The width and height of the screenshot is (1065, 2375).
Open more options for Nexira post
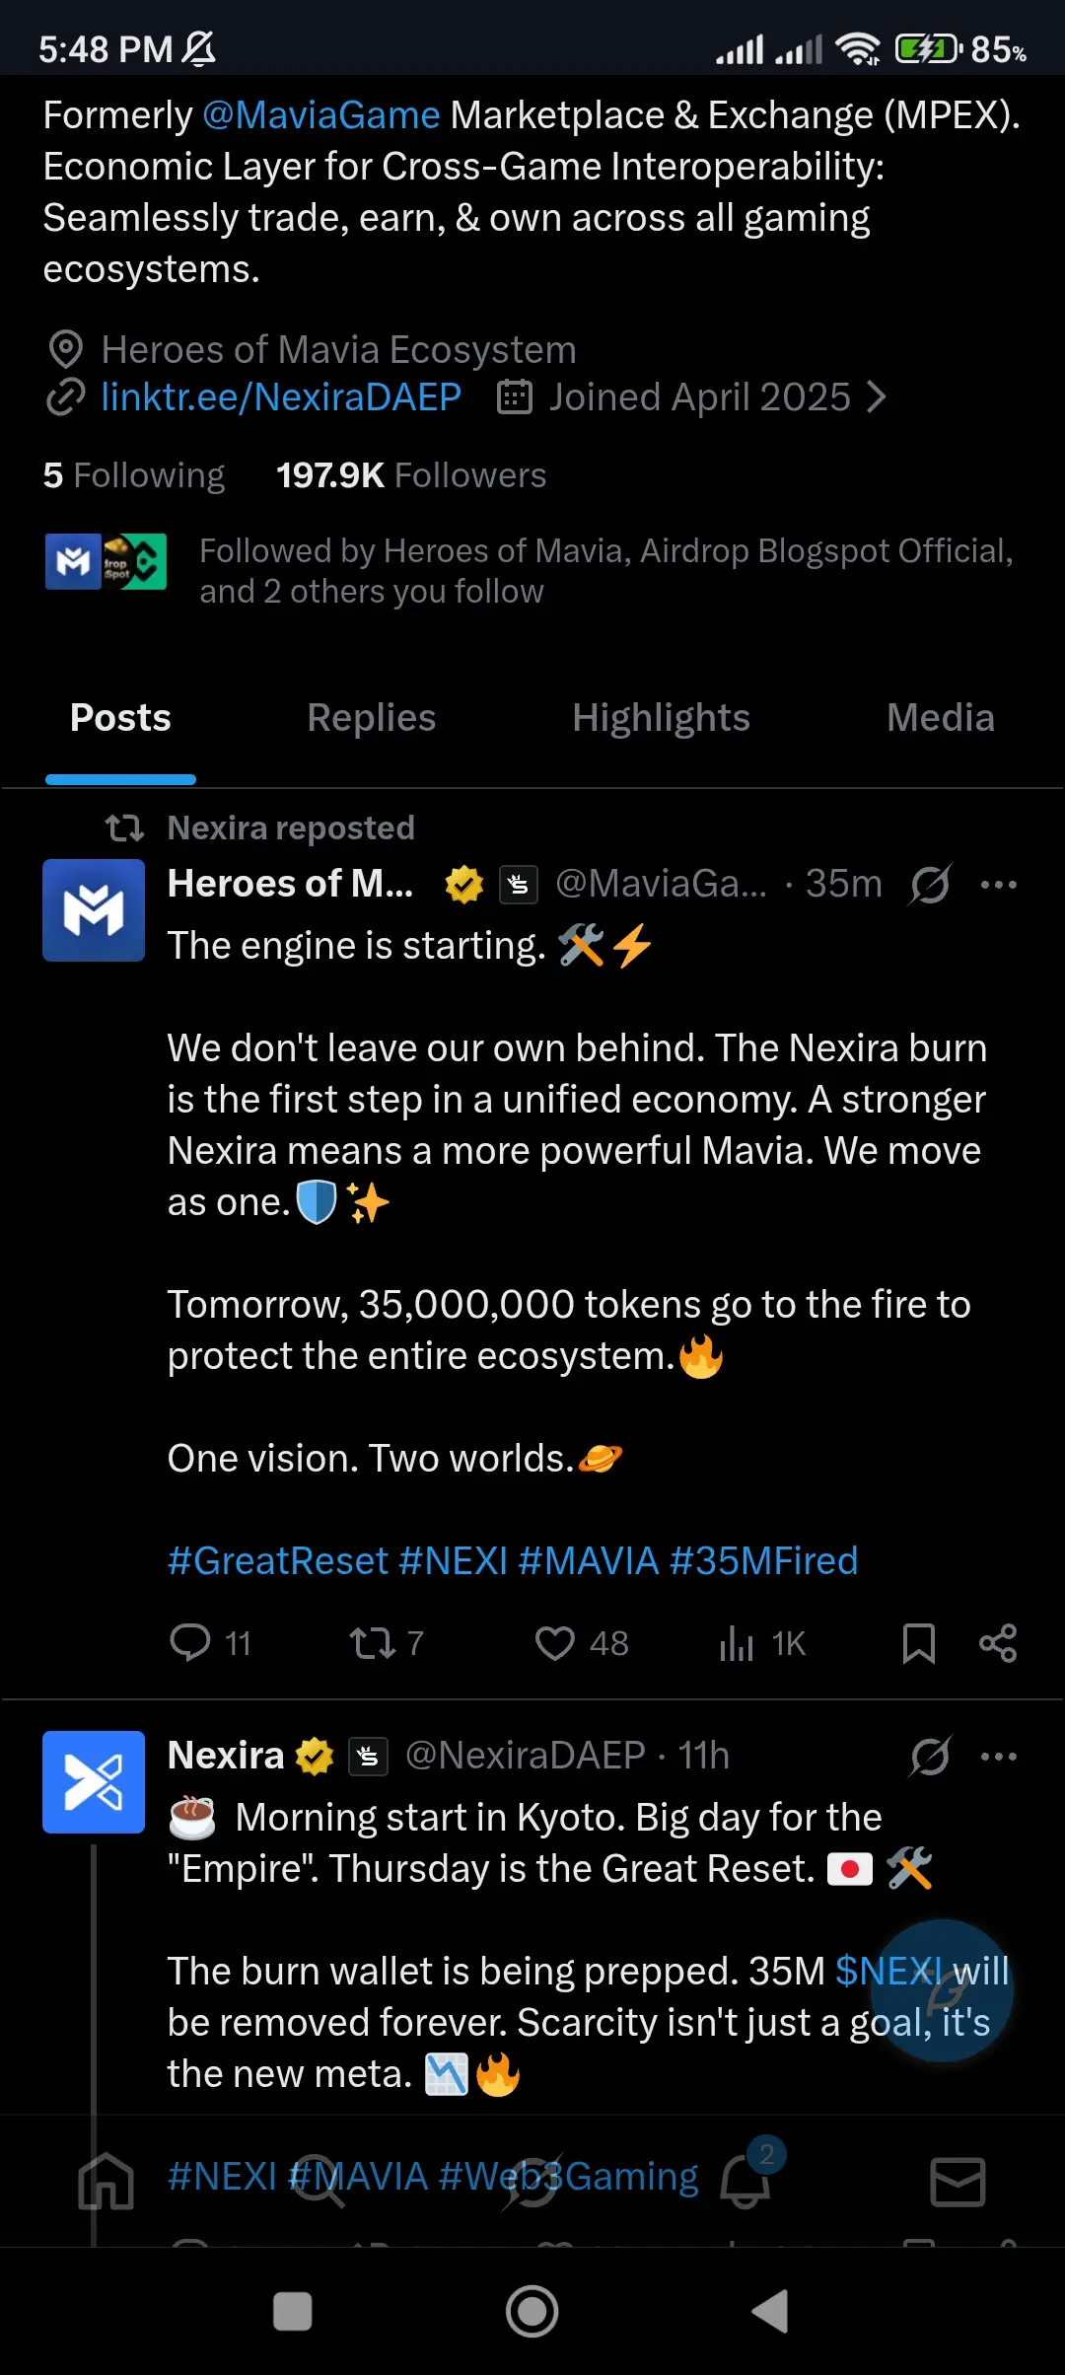pos(998,1756)
